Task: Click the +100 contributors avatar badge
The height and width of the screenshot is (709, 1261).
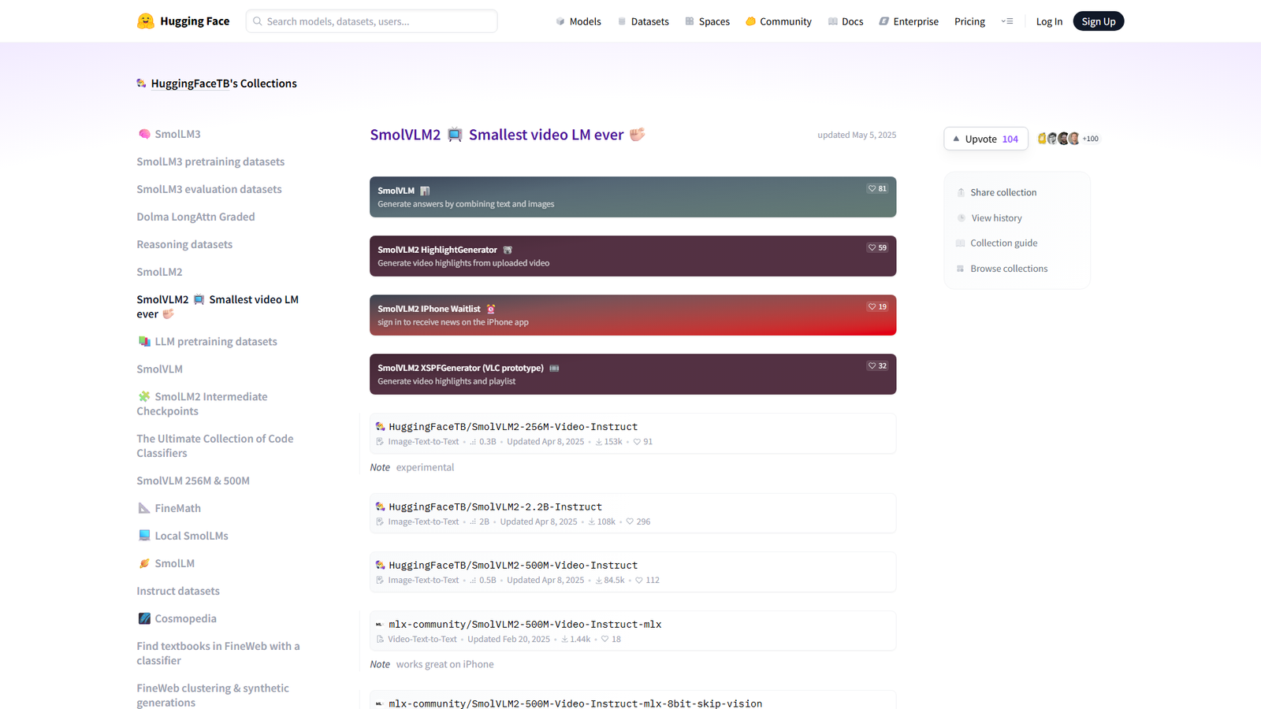Action: [x=1090, y=138]
